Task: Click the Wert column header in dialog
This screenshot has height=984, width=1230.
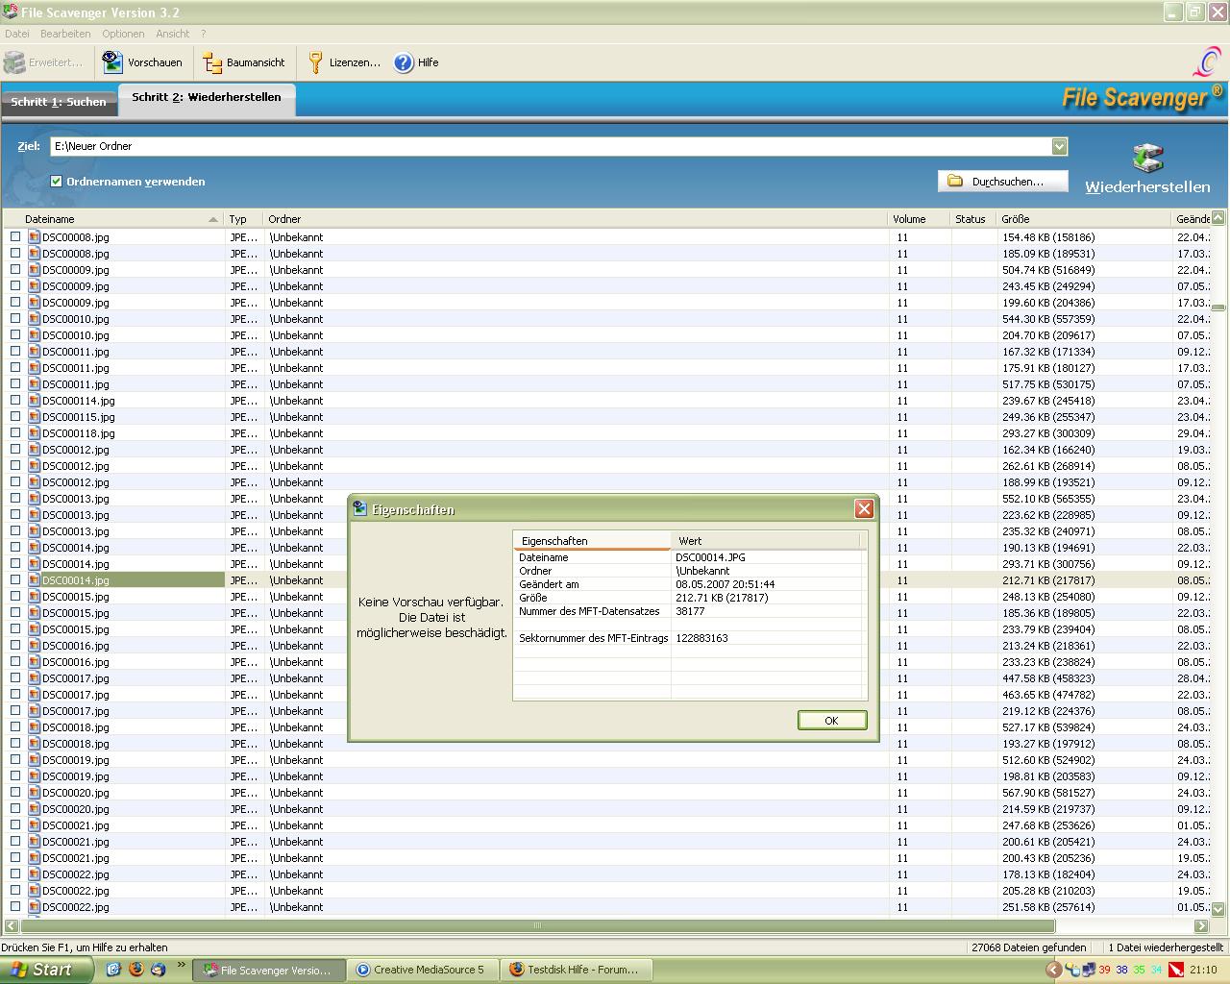Action: [x=766, y=541]
